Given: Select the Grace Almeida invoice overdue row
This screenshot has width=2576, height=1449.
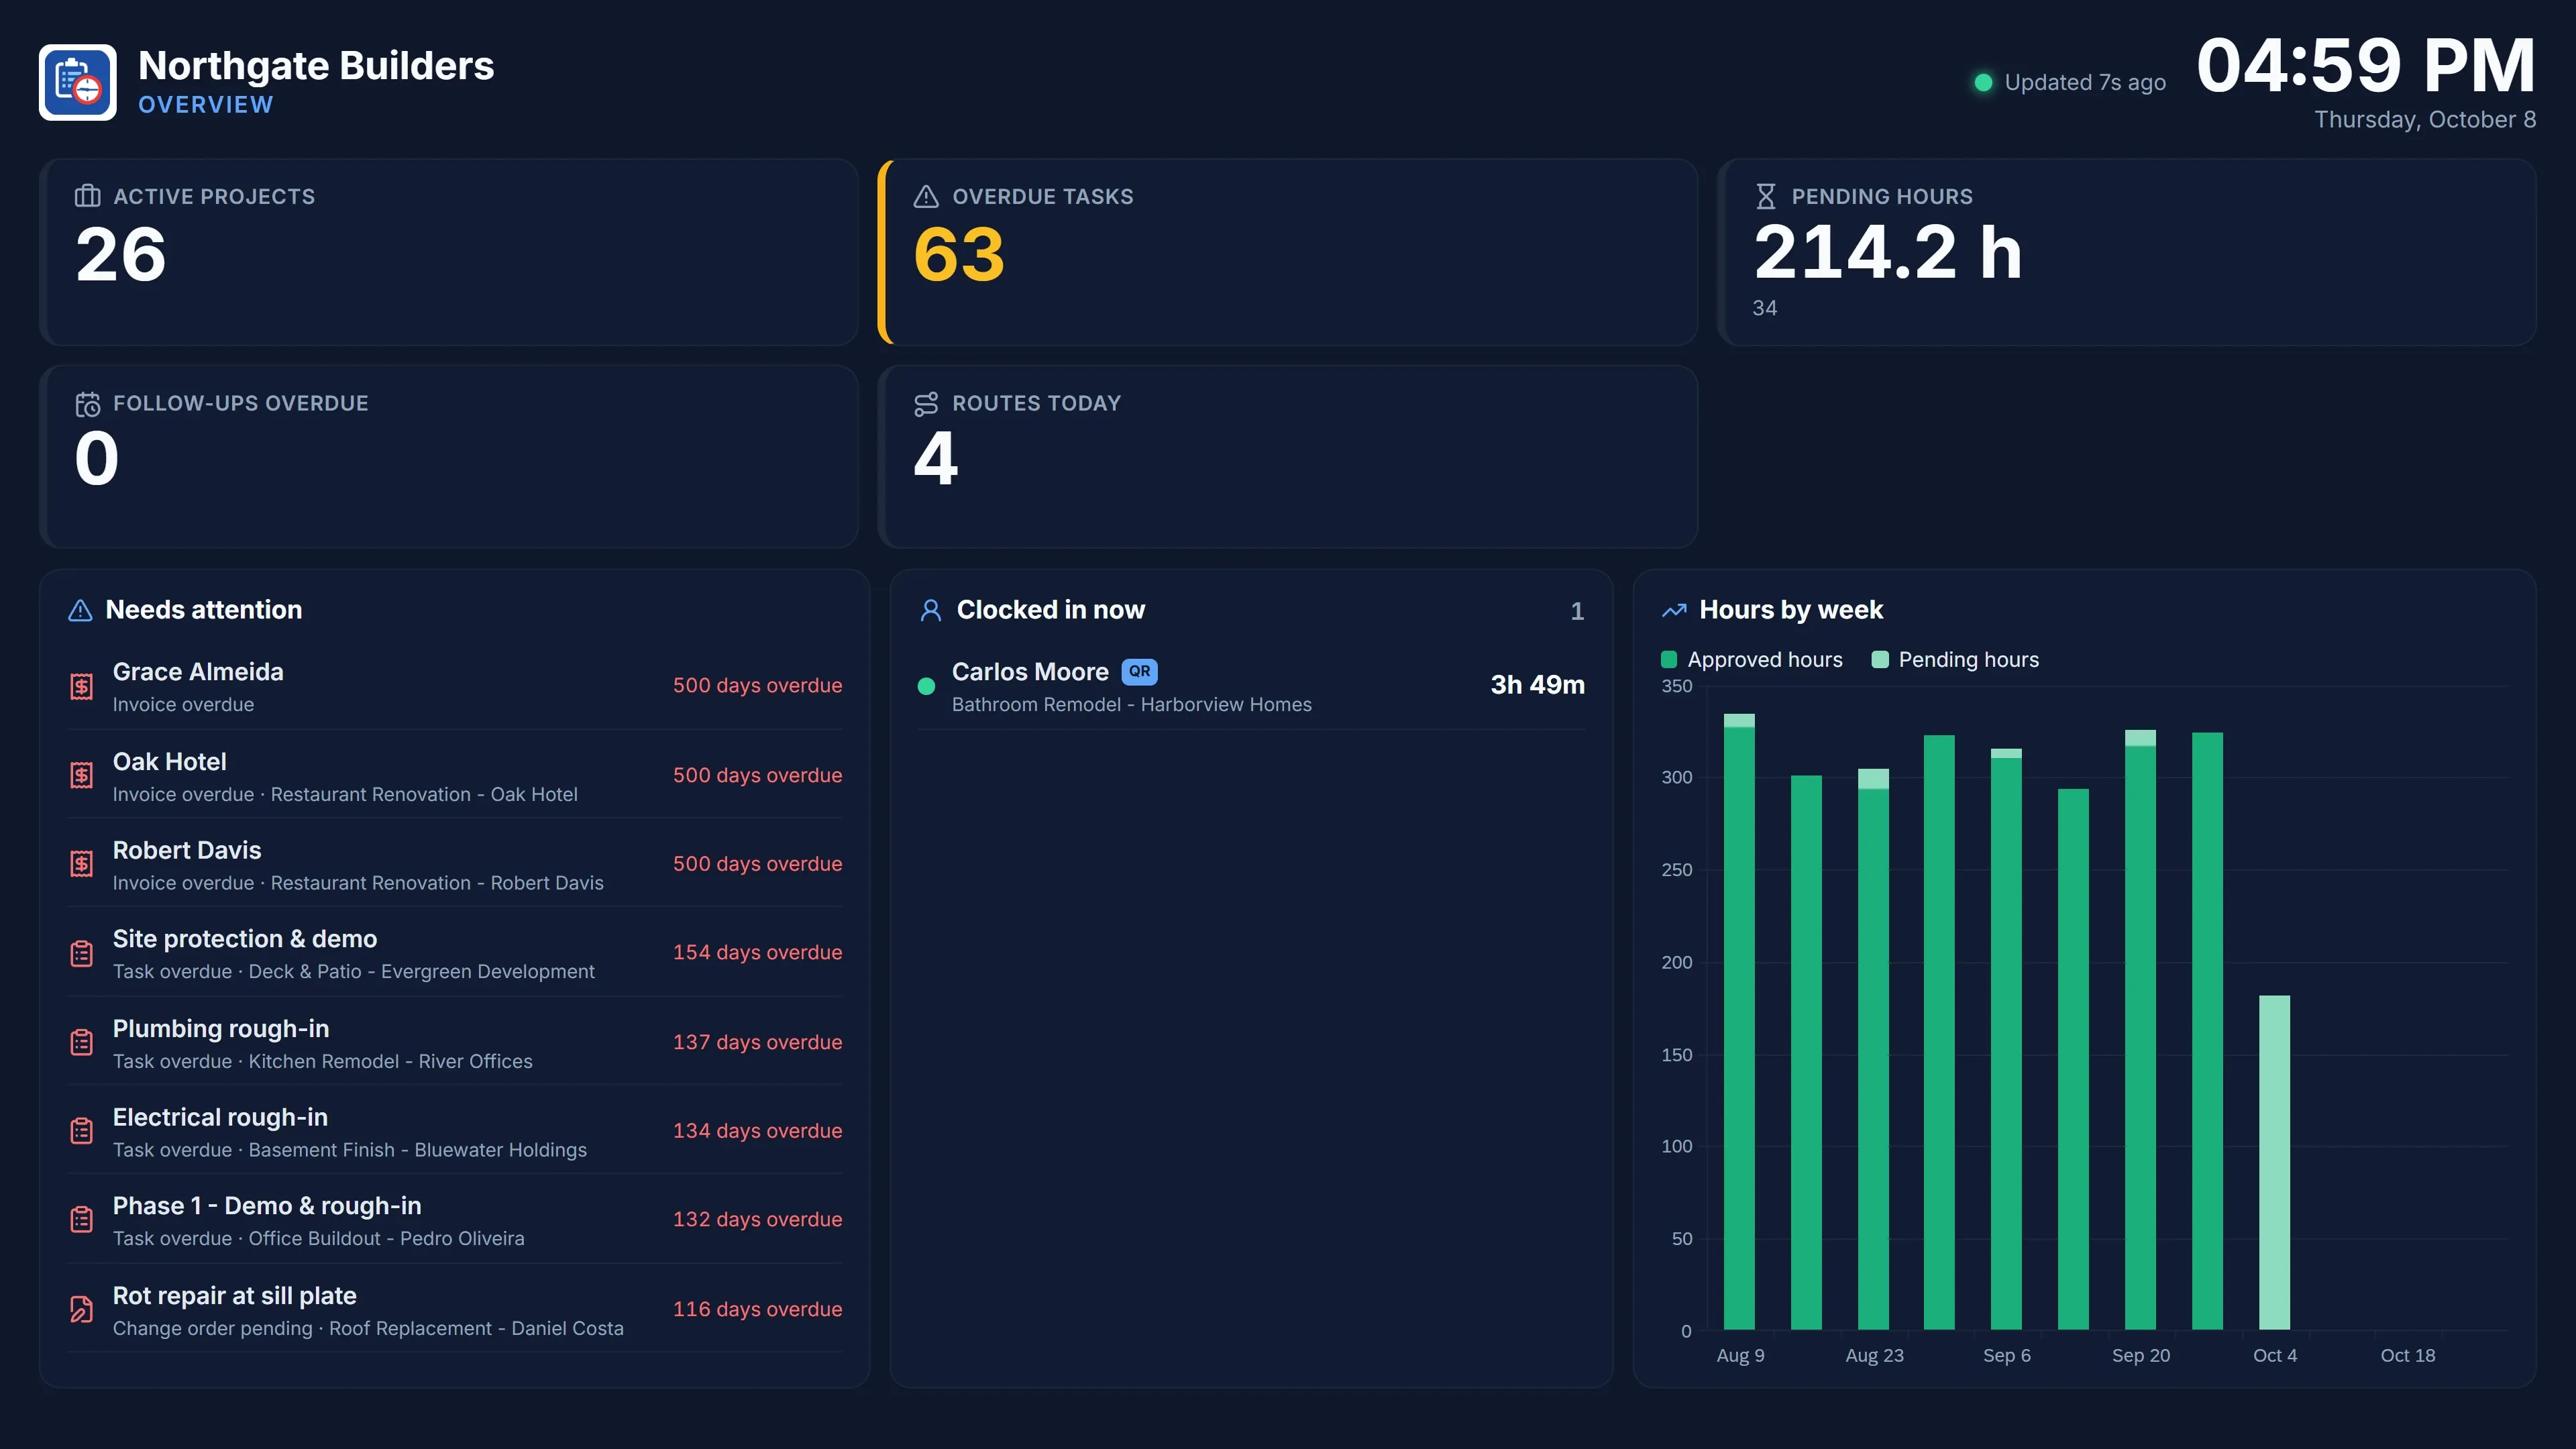Looking at the screenshot, I should pyautogui.click(x=455, y=686).
